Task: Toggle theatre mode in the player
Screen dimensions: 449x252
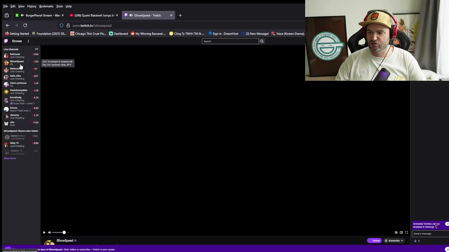Action: (x=401, y=232)
